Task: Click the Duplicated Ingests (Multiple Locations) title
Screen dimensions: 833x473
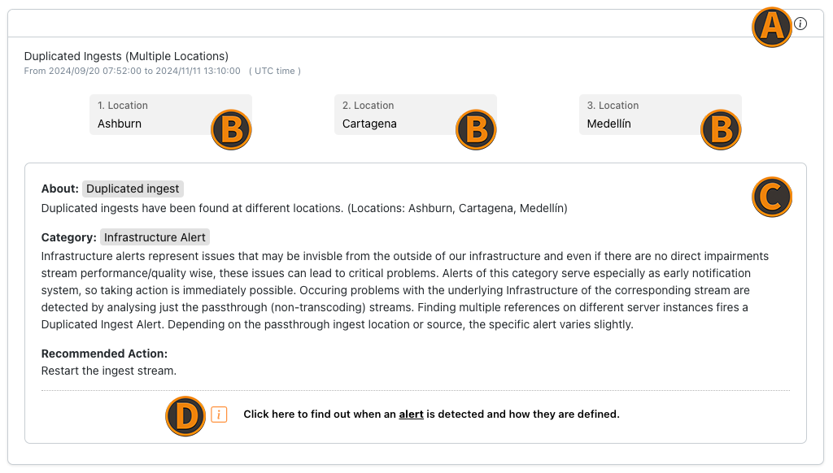Action: click(x=126, y=56)
